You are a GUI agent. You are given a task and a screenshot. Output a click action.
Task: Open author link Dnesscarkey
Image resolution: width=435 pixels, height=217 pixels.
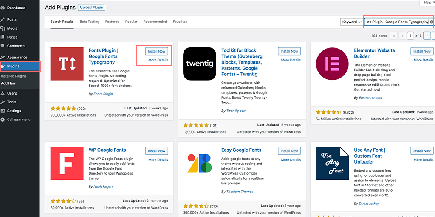[x=369, y=203]
